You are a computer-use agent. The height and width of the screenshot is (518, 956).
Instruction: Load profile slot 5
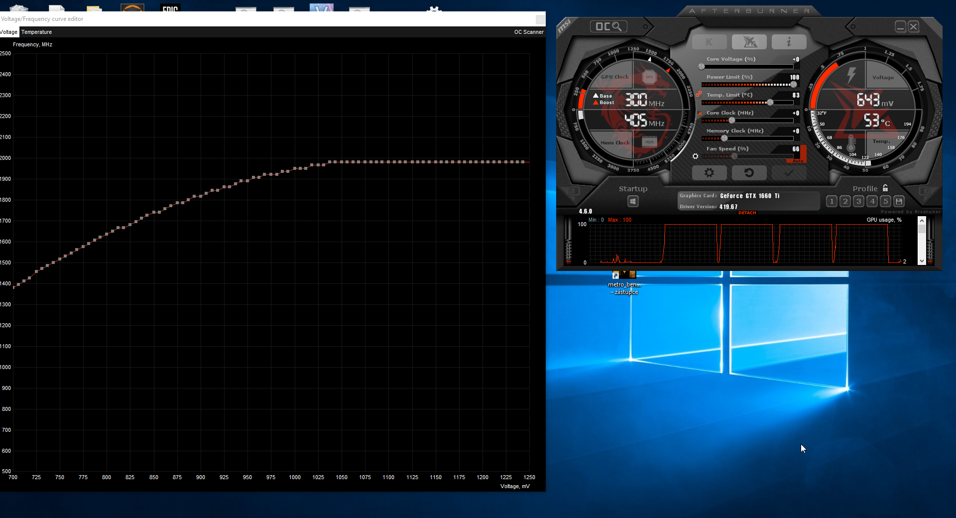[x=885, y=201]
